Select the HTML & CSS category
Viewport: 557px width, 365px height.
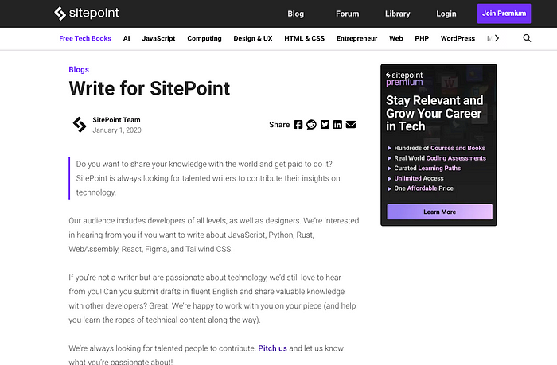point(305,38)
